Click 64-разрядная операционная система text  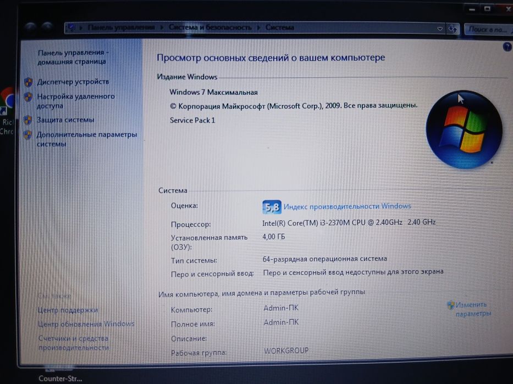pyautogui.click(x=324, y=259)
